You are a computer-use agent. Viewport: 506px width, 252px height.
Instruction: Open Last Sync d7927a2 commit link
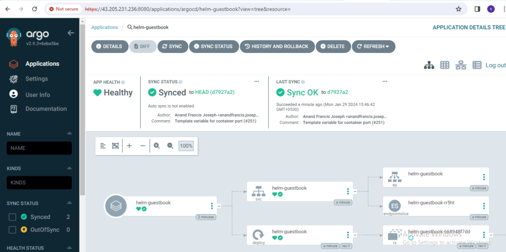(337, 92)
